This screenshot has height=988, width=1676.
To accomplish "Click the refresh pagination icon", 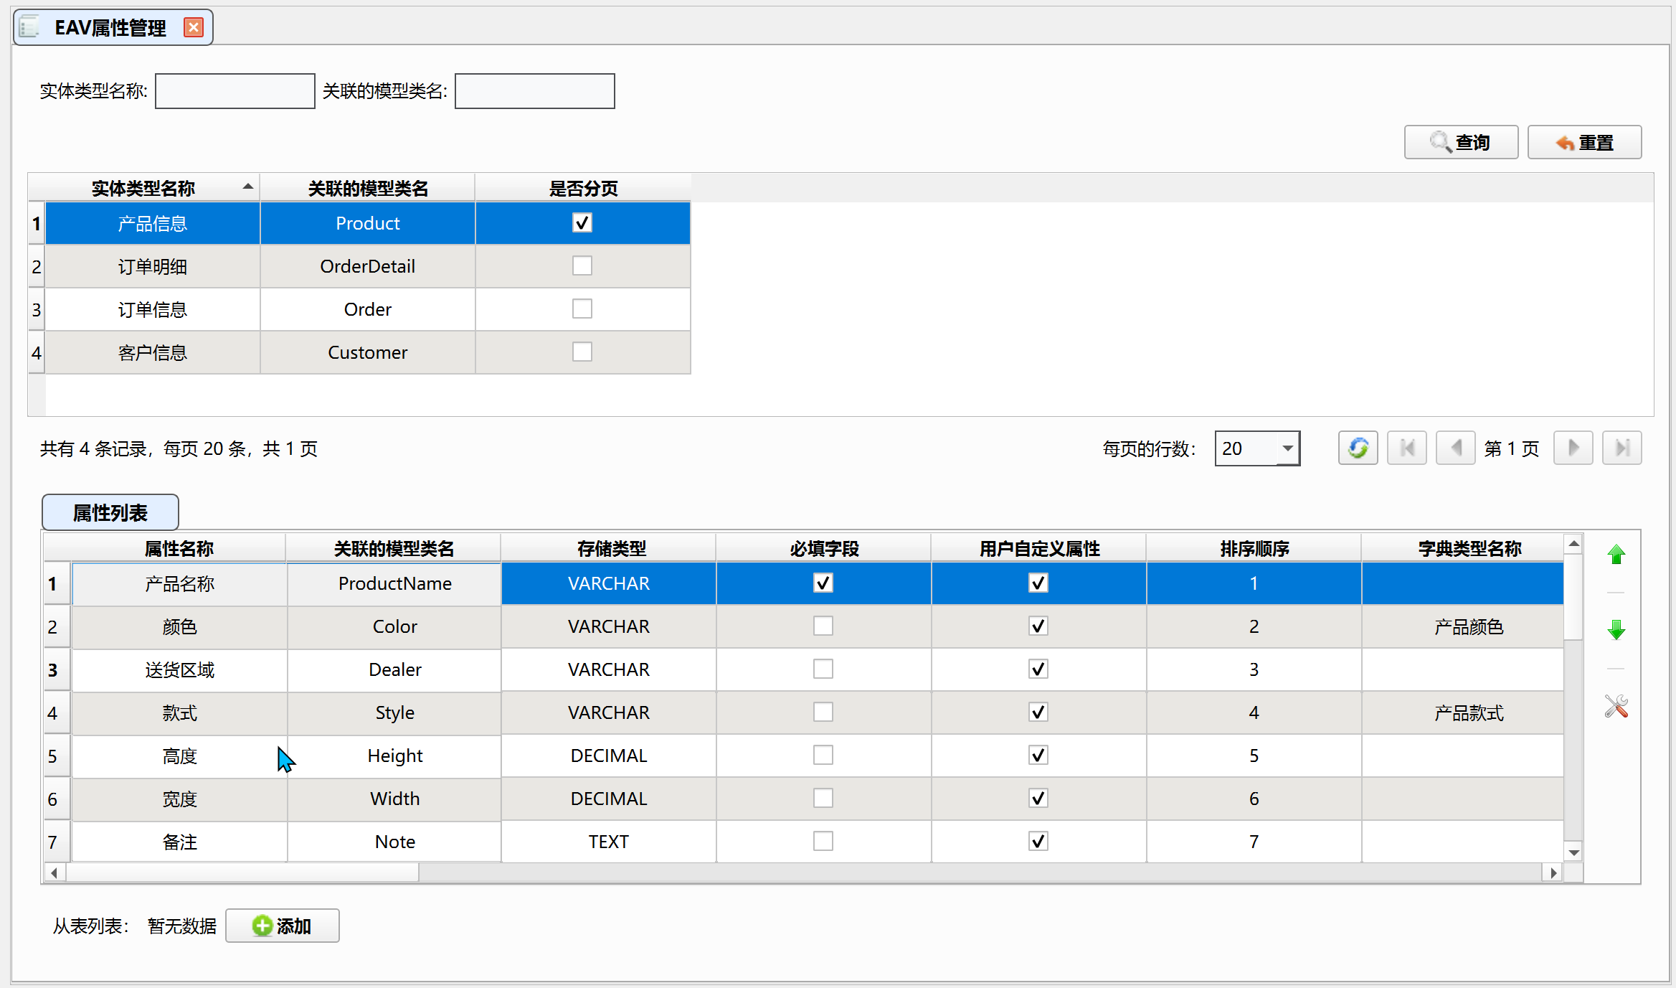I will click(x=1358, y=448).
